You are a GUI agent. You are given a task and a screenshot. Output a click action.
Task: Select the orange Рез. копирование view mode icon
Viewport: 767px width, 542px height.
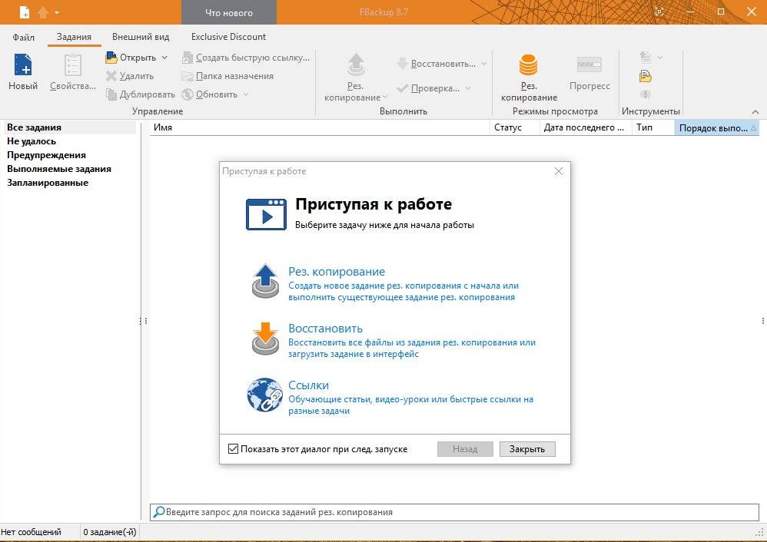pos(528,66)
